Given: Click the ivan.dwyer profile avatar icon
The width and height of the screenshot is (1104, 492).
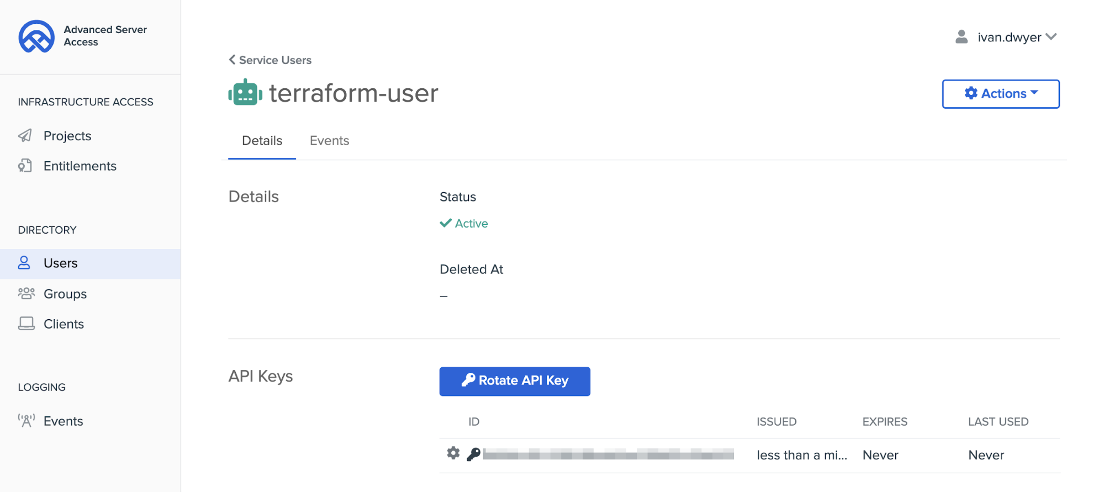Looking at the screenshot, I should coord(962,37).
